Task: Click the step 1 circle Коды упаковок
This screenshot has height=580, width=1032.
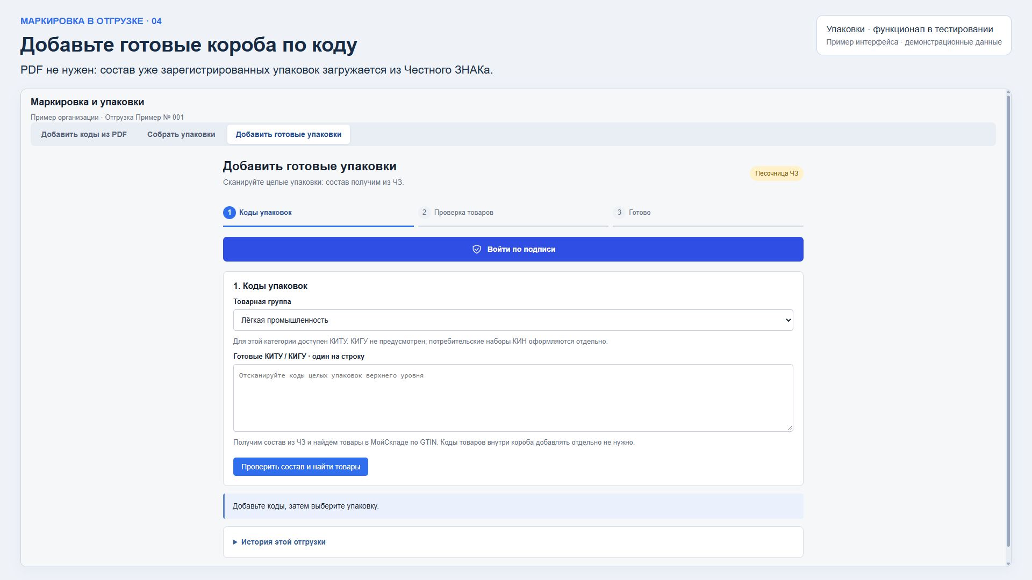Action: pyautogui.click(x=230, y=213)
